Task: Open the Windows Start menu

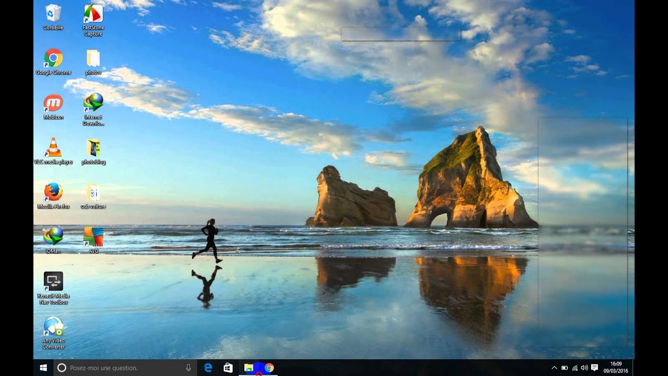Action: tap(43, 368)
